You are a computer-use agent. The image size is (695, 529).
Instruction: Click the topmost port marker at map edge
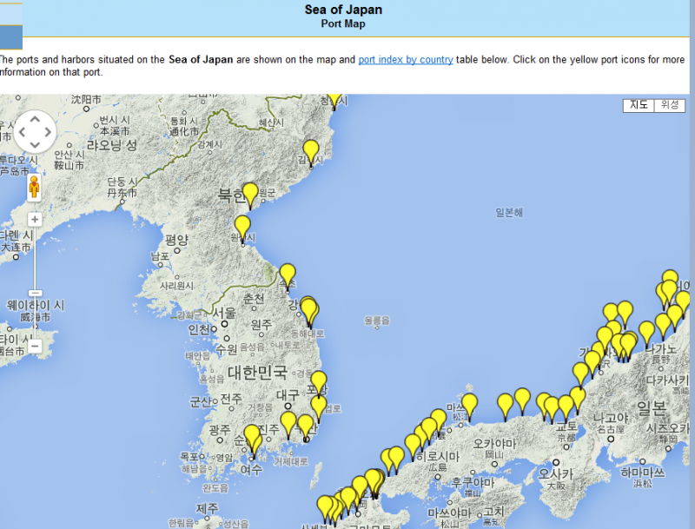[x=334, y=98]
